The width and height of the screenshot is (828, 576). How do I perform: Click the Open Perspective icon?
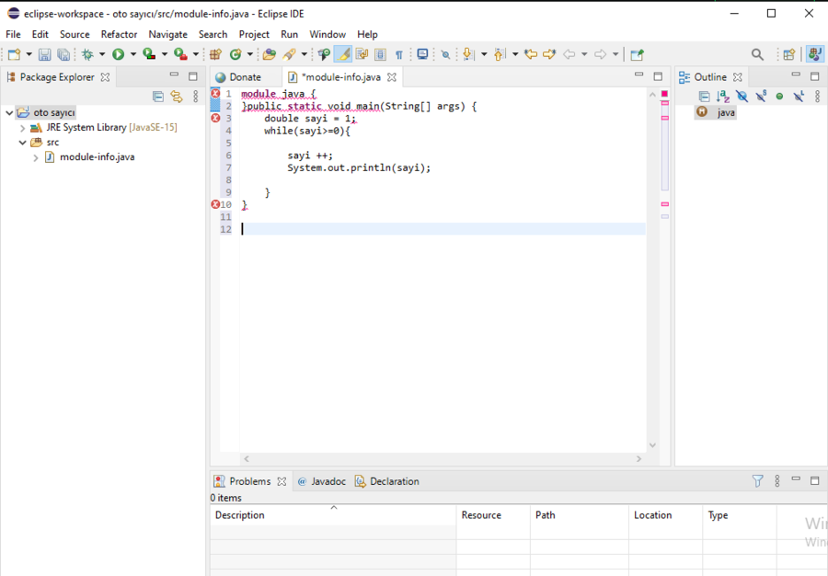(x=789, y=54)
